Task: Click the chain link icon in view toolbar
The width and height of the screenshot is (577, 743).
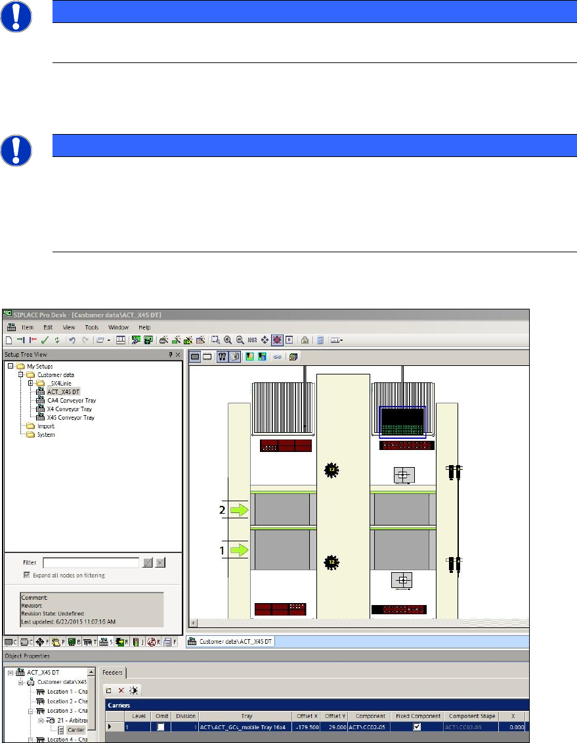Action: click(278, 357)
